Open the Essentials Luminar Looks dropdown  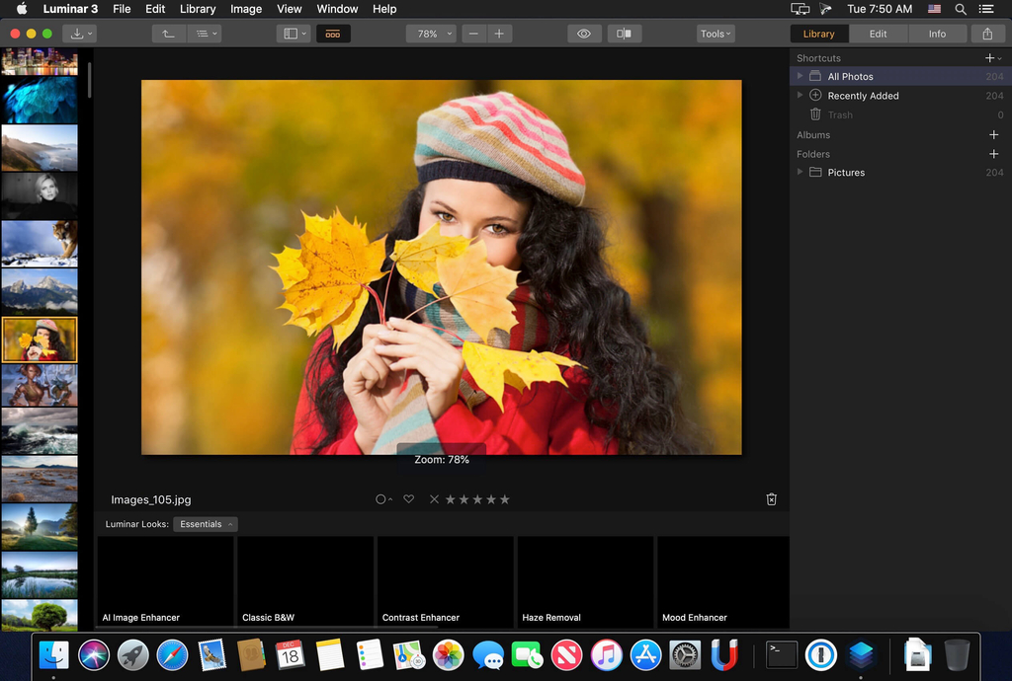[206, 524]
